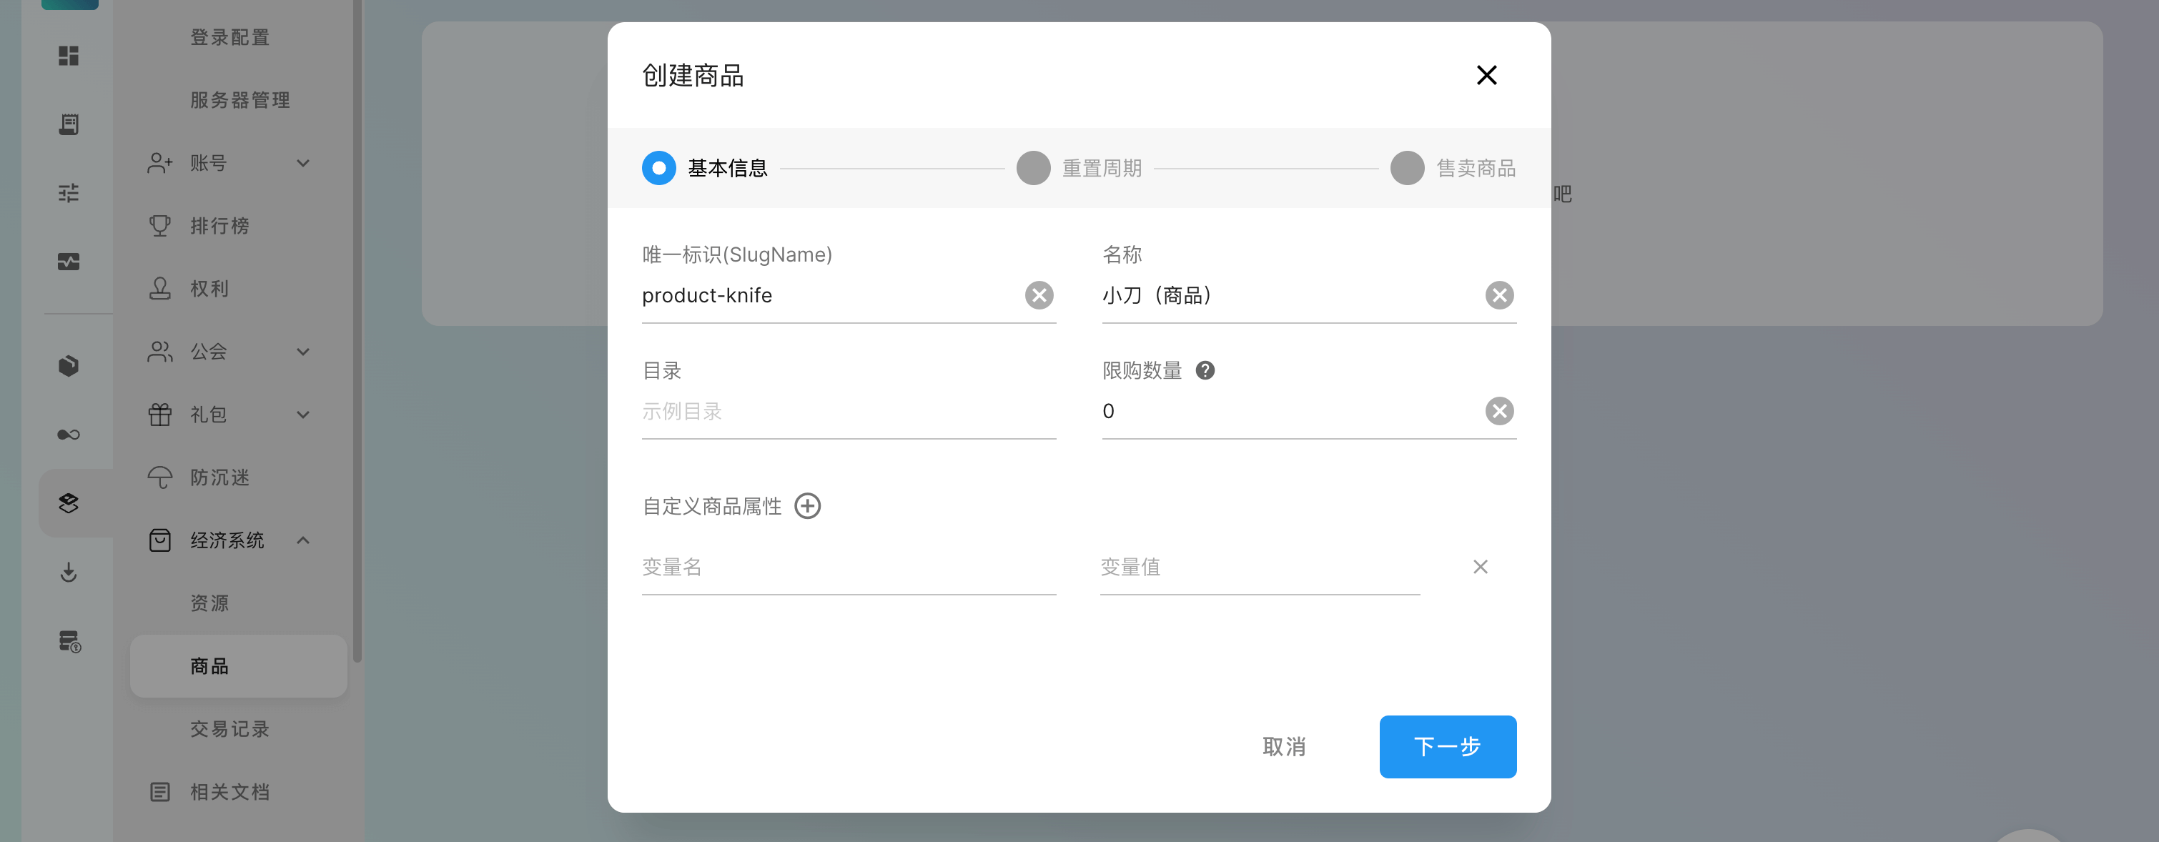
Task: Click the download arrow icon in the left rail
Action: click(x=69, y=573)
